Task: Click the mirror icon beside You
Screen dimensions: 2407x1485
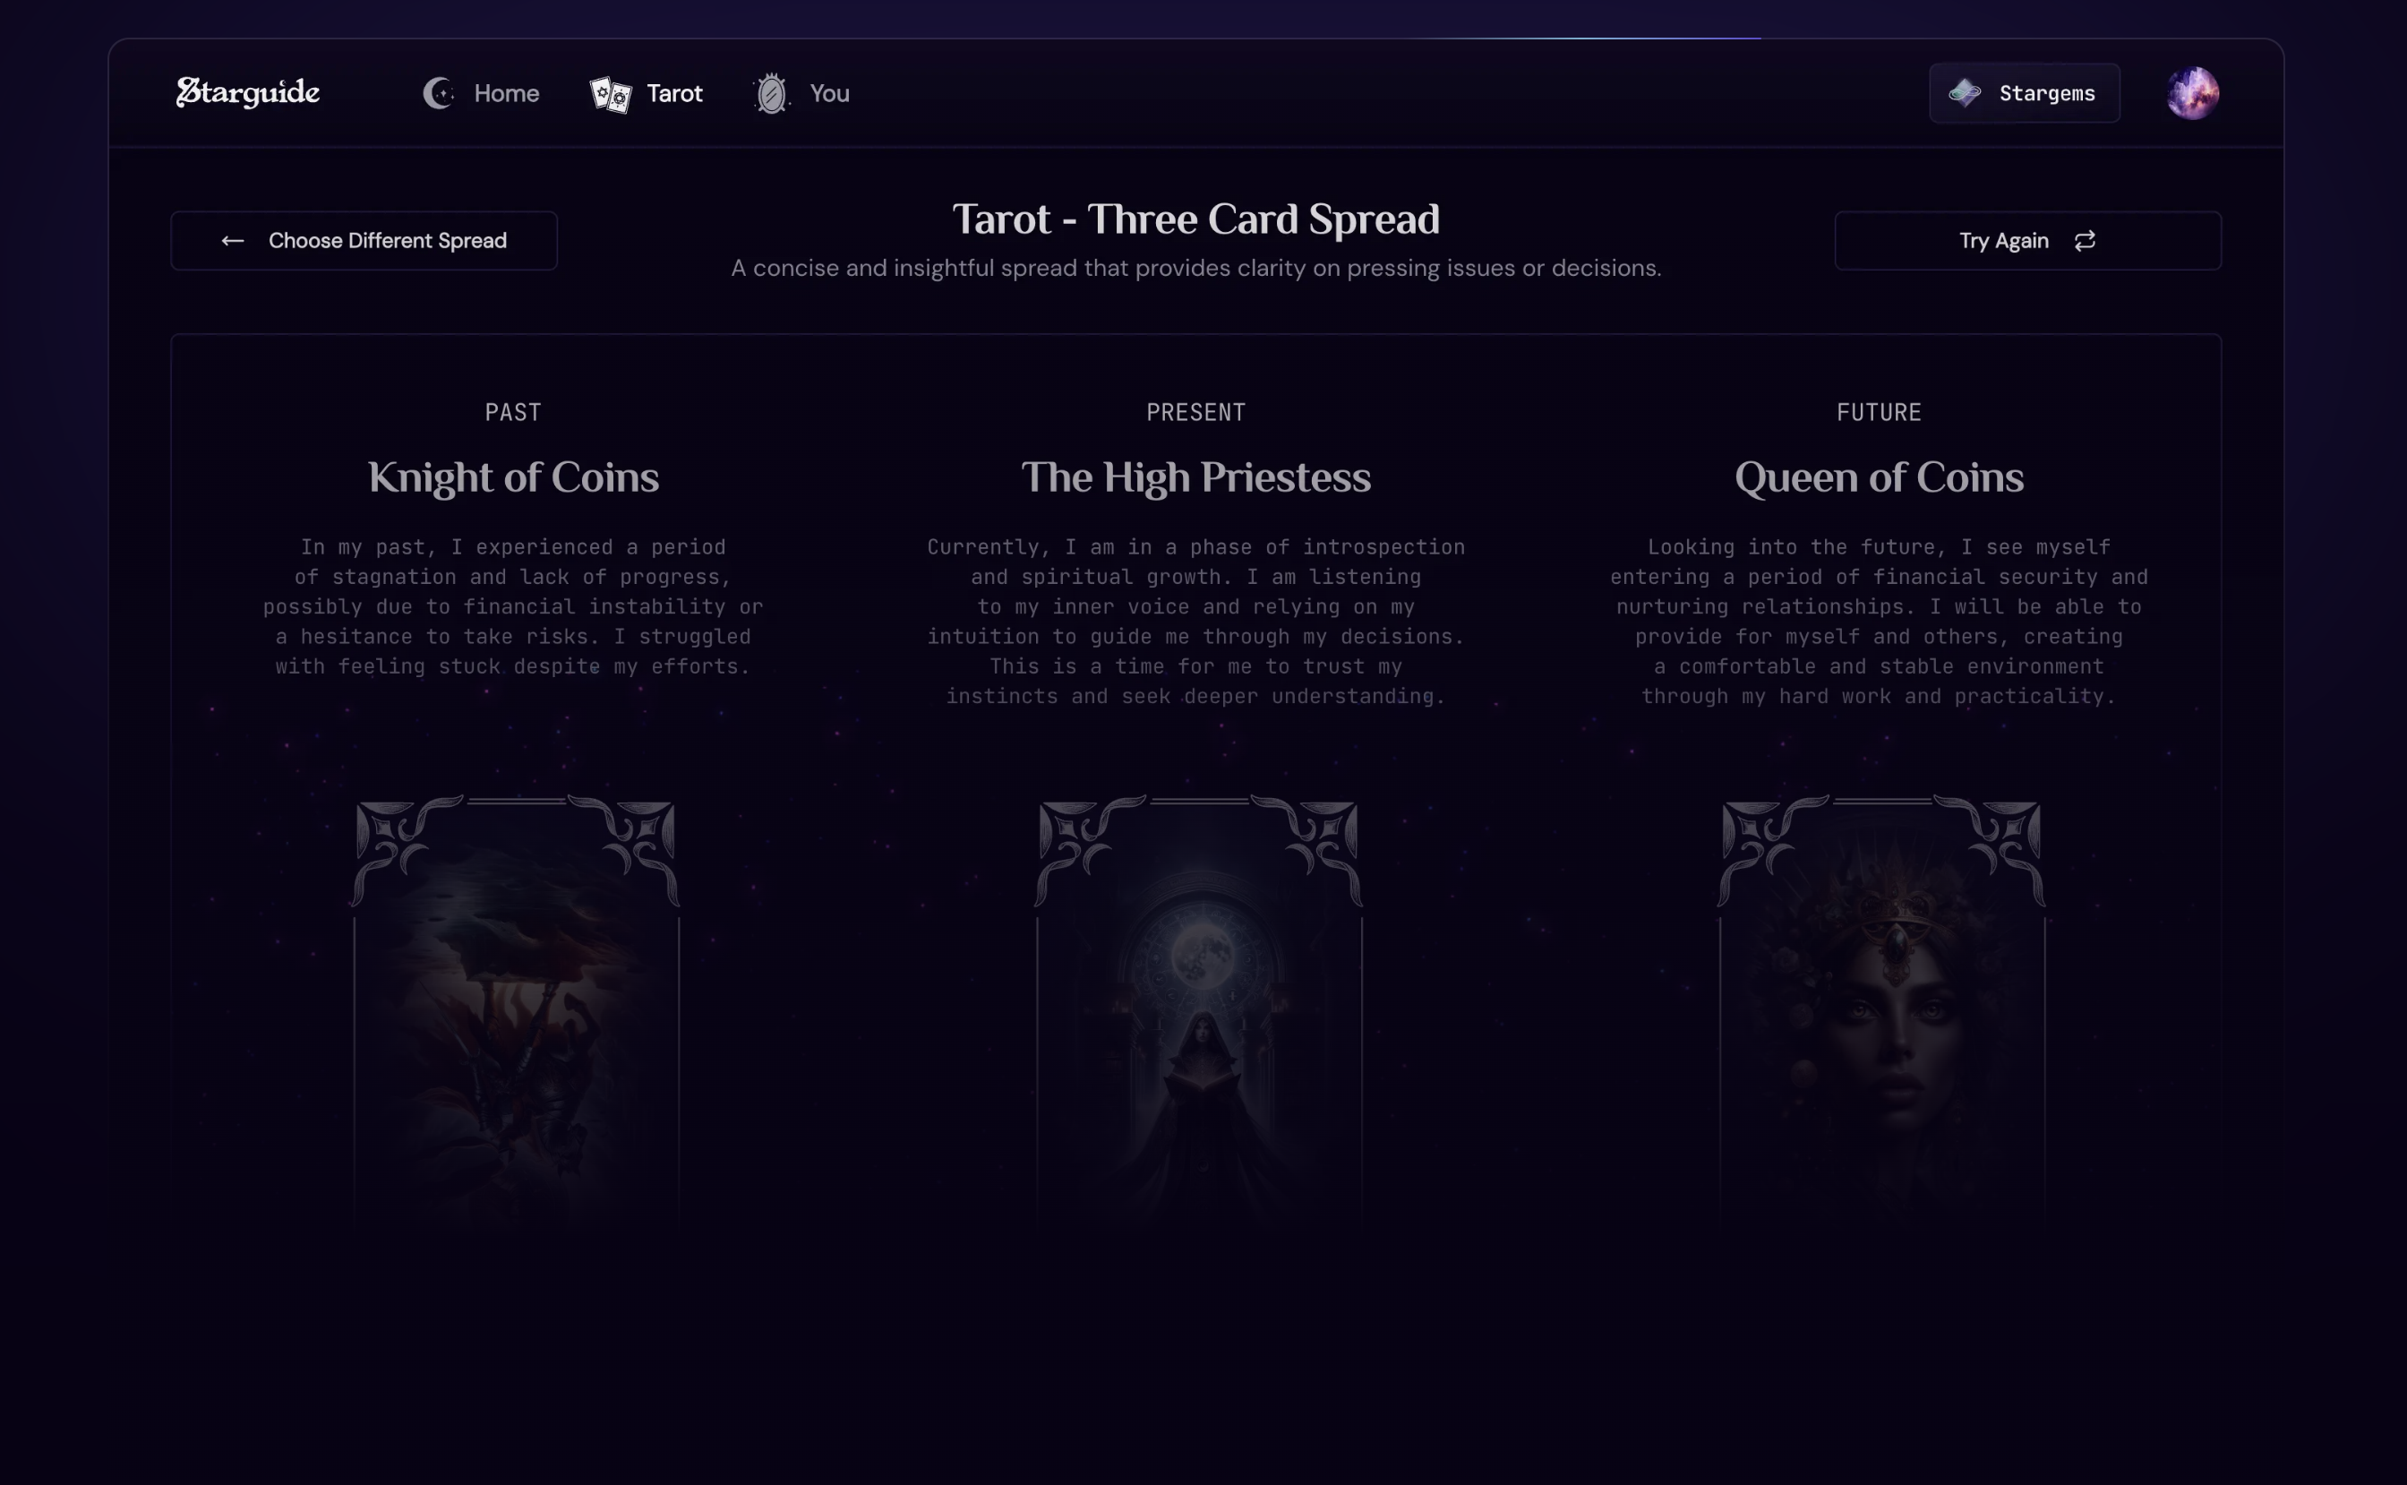Action: (772, 94)
